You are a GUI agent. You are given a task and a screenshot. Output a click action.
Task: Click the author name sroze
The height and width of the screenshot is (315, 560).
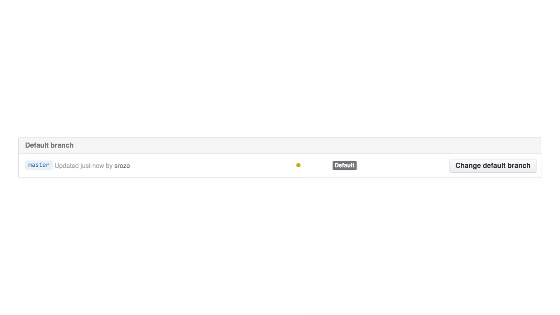(x=122, y=166)
